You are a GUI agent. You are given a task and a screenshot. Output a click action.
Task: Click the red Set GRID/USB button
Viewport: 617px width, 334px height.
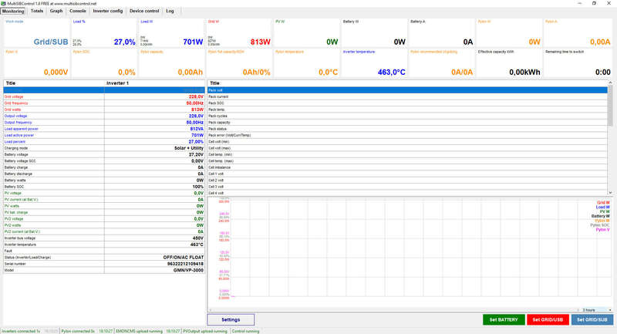548,320
